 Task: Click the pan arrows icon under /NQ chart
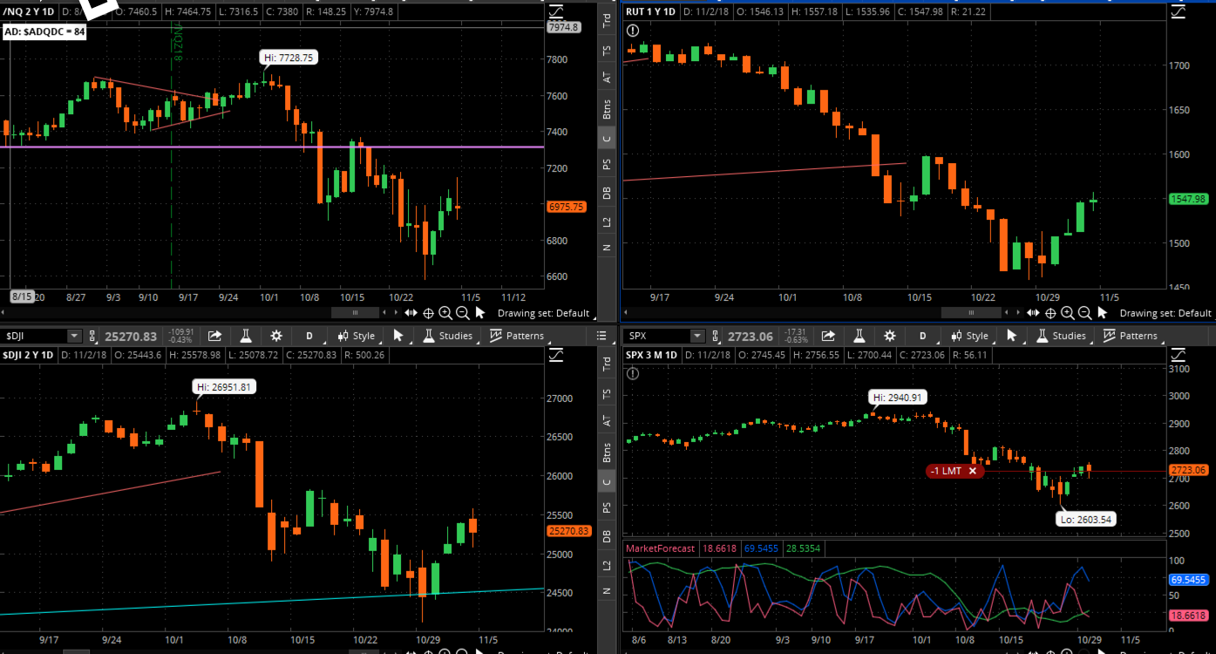[x=411, y=313]
